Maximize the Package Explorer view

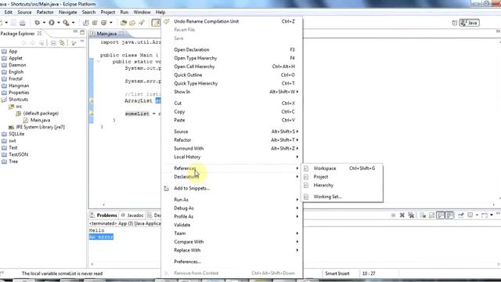coord(82,32)
